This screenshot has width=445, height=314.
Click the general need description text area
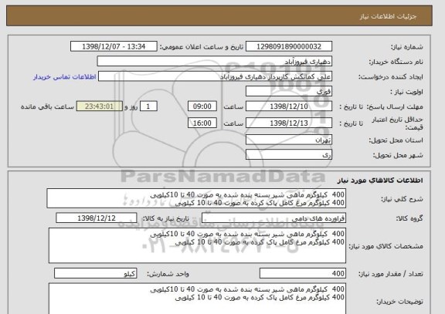[196, 198]
